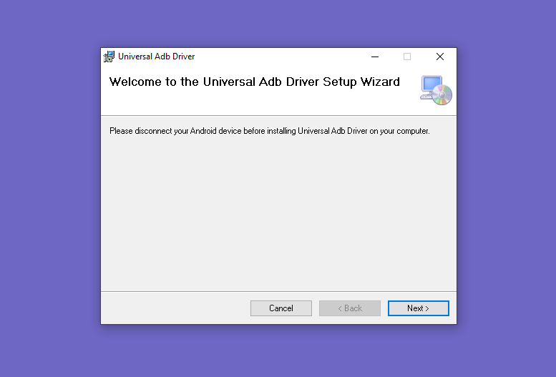
Task: Close the setup wizard with the X
Action: tap(439, 57)
